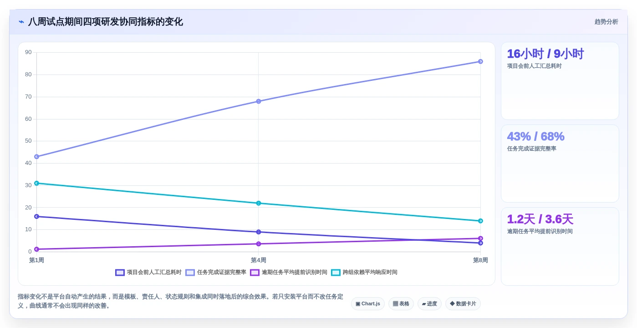Click the 项目会前人工汇总耗时 point at 第4周

258,232
